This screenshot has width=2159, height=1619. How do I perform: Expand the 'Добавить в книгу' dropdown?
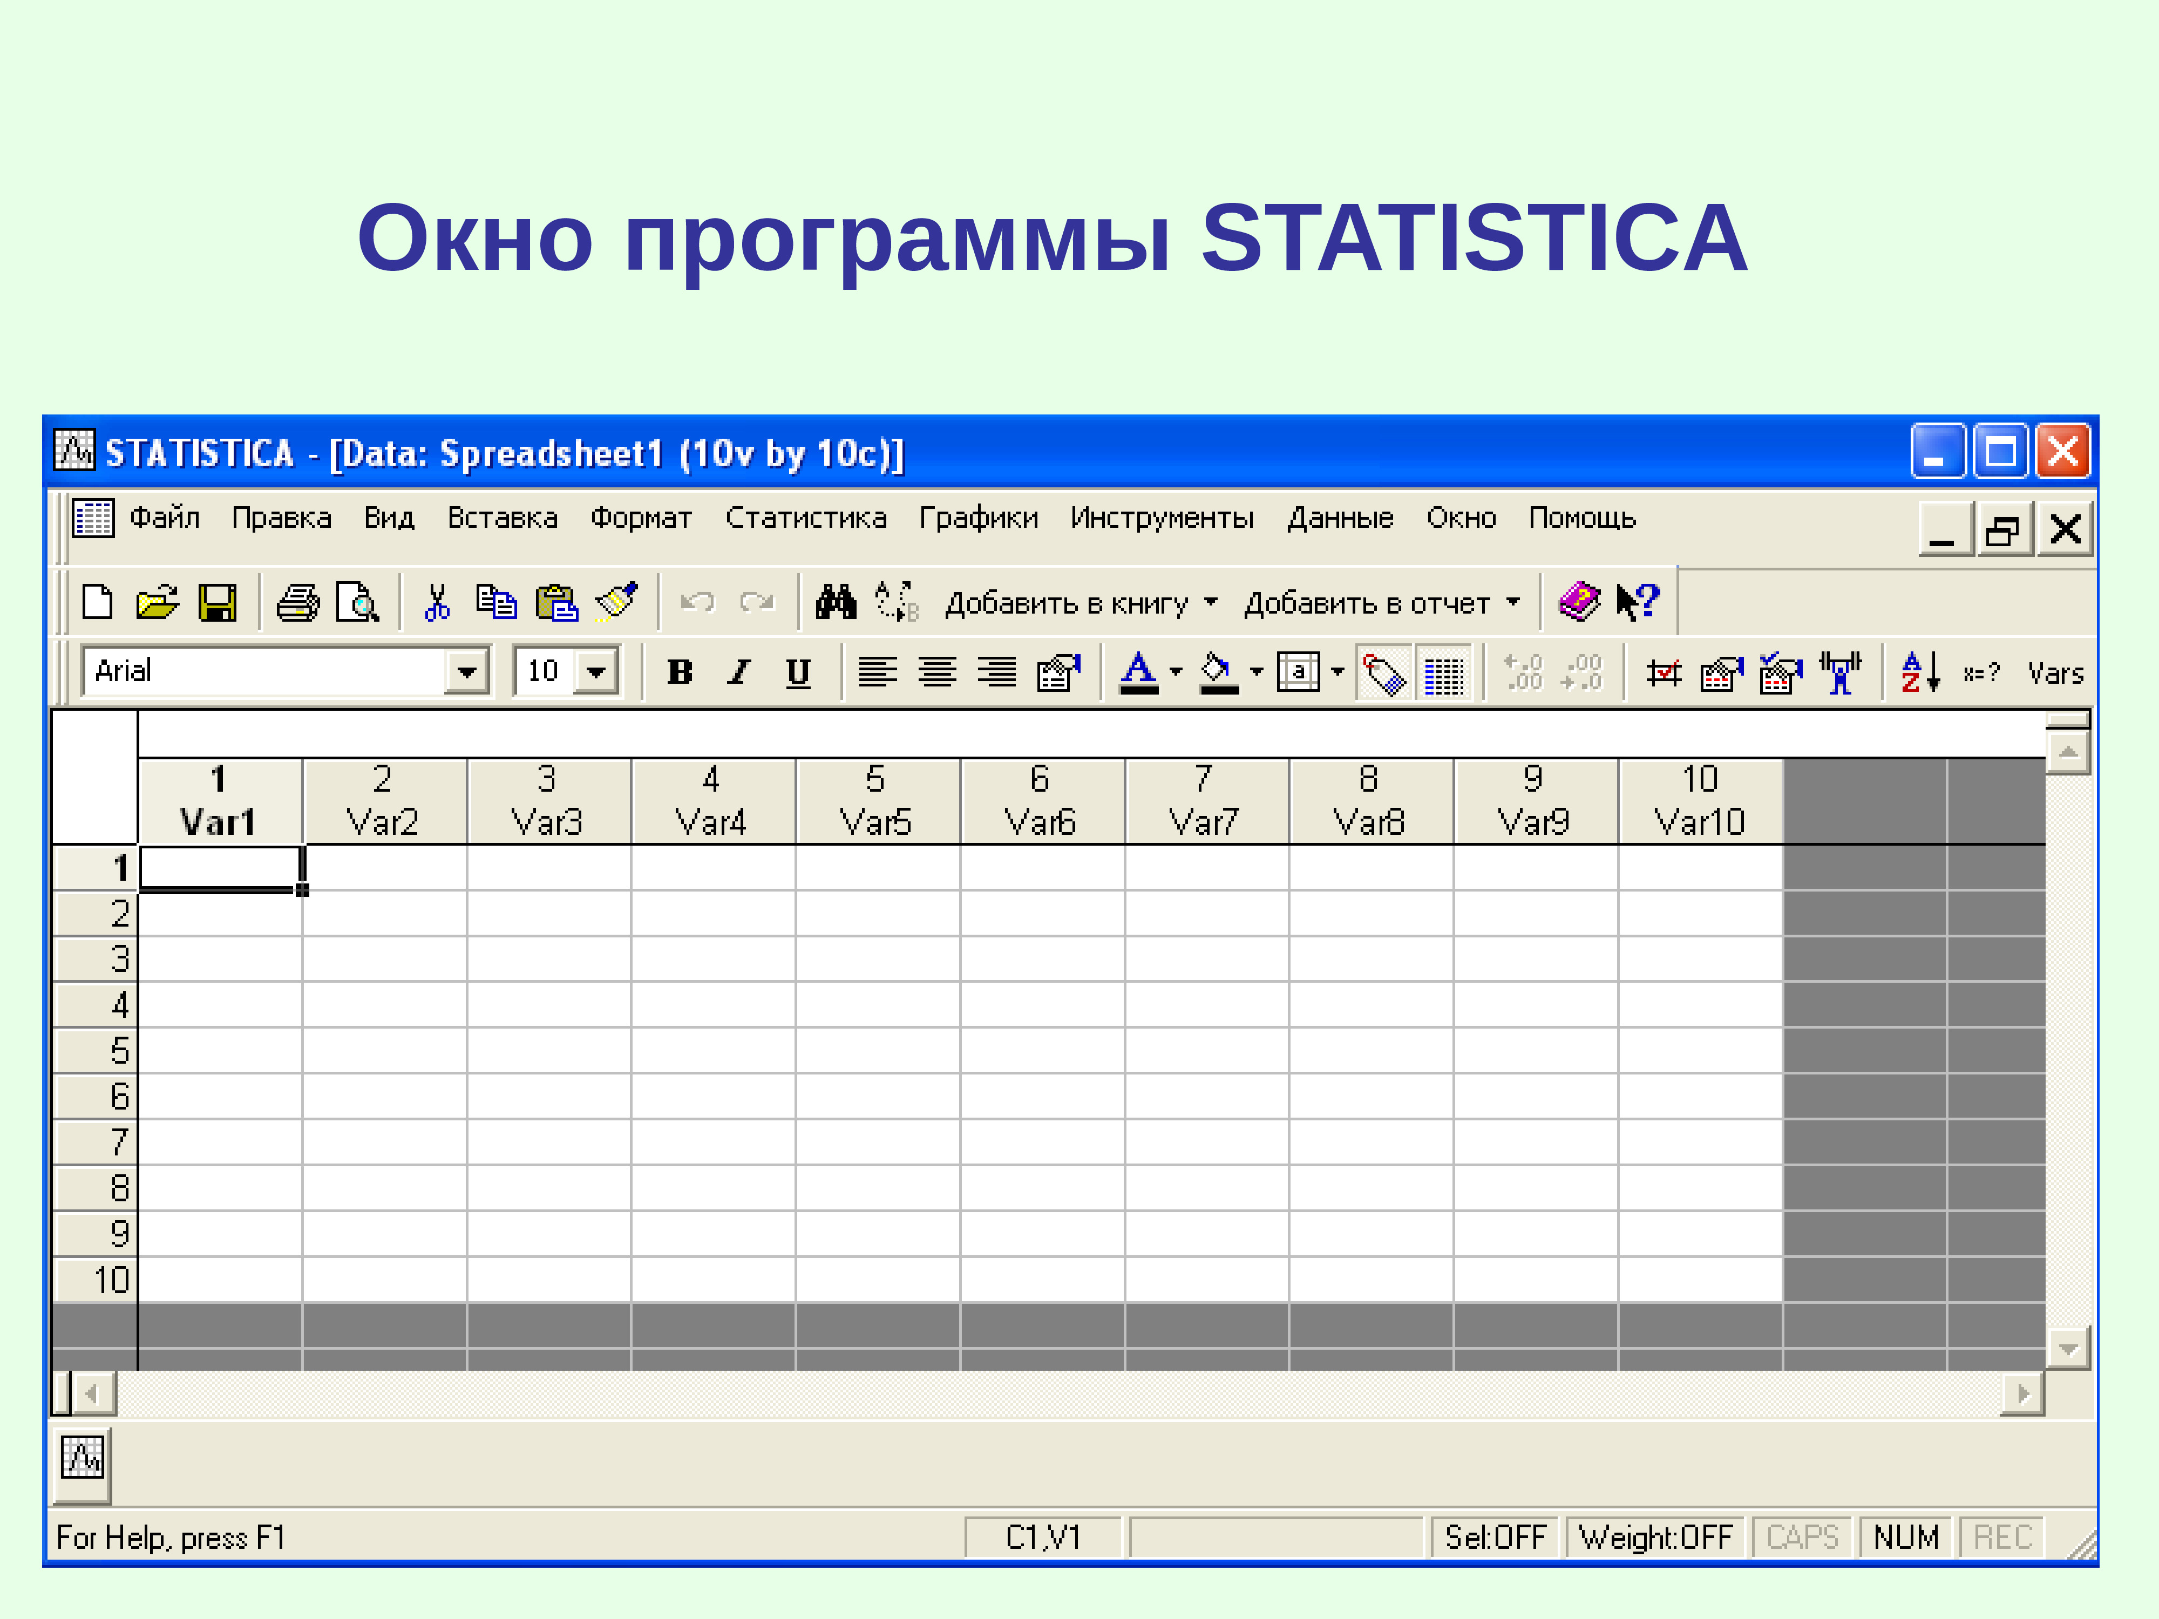point(1210,603)
